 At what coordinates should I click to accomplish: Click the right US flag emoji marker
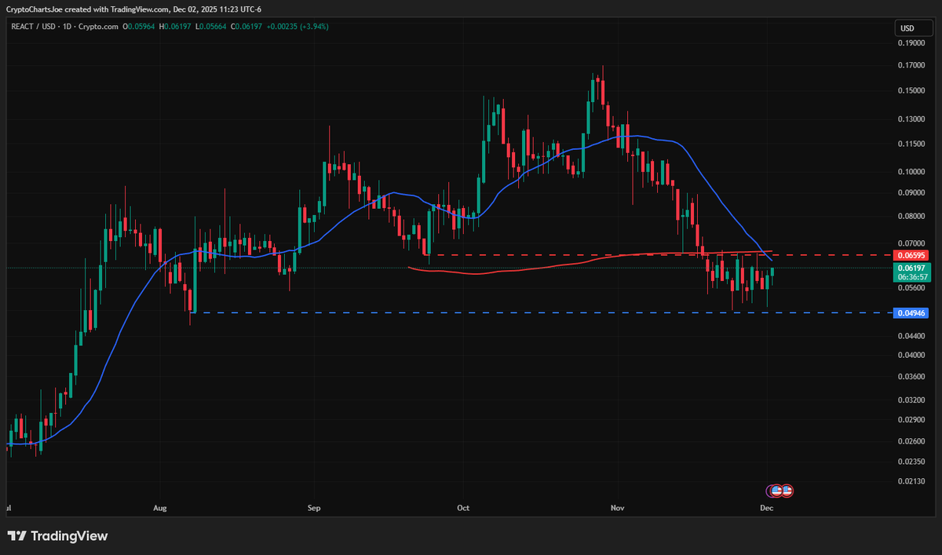click(x=788, y=491)
